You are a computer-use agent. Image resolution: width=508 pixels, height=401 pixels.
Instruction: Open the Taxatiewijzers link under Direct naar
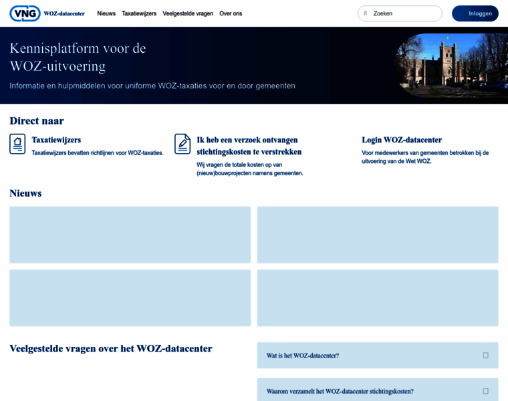pos(56,140)
